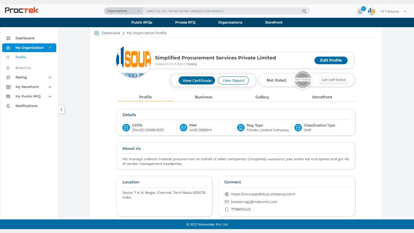Image resolution: width=414 pixels, height=233 pixels.
Task: Click the Dashboard grid icon in sidebar
Action: pos(8,38)
